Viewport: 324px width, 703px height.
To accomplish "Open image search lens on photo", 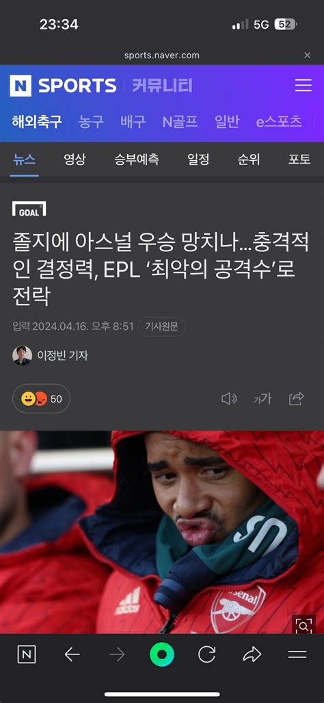I will 303,626.
